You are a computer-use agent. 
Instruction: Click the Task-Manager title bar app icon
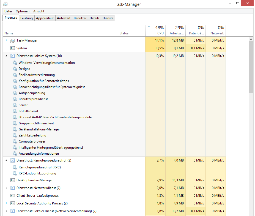(x=5, y=4)
